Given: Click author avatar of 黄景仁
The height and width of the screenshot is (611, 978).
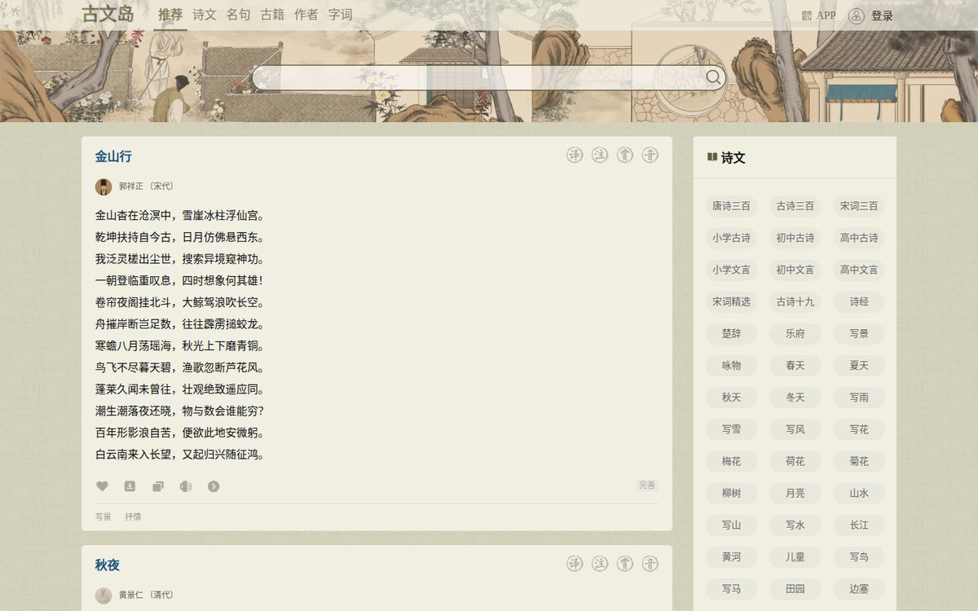Looking at the screenshot, I should tap(104, 596).
